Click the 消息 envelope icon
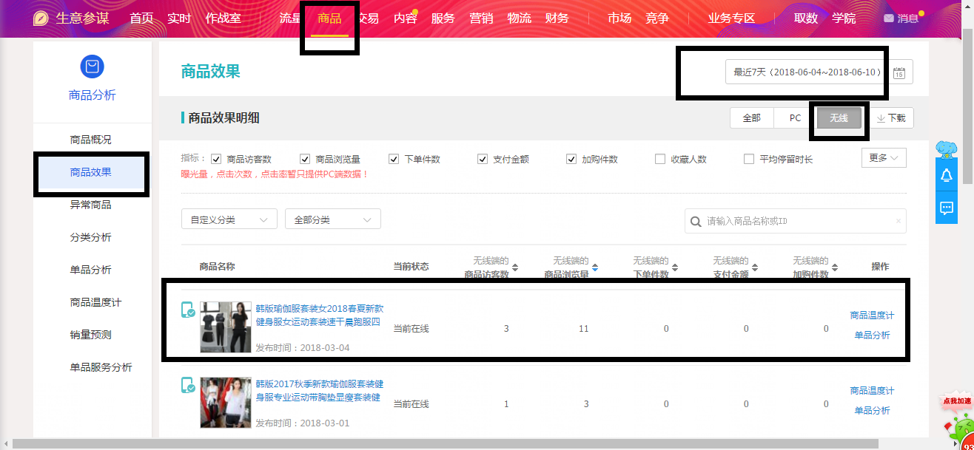The height and width of the screenshot is (450, 974). tap(889, 18)
